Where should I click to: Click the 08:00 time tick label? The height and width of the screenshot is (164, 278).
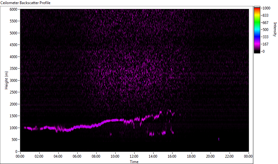pos(96,156)
